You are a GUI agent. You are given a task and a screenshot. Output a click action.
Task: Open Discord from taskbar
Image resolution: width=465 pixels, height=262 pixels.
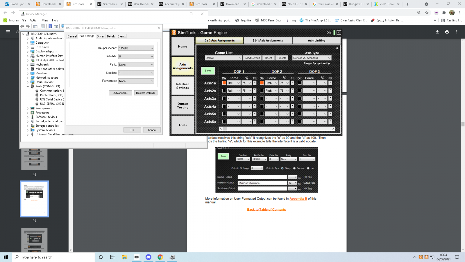pyautogui.click(x=149, y=257)
